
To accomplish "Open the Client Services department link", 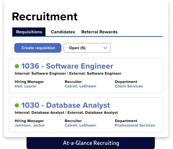I will point(129,86).
